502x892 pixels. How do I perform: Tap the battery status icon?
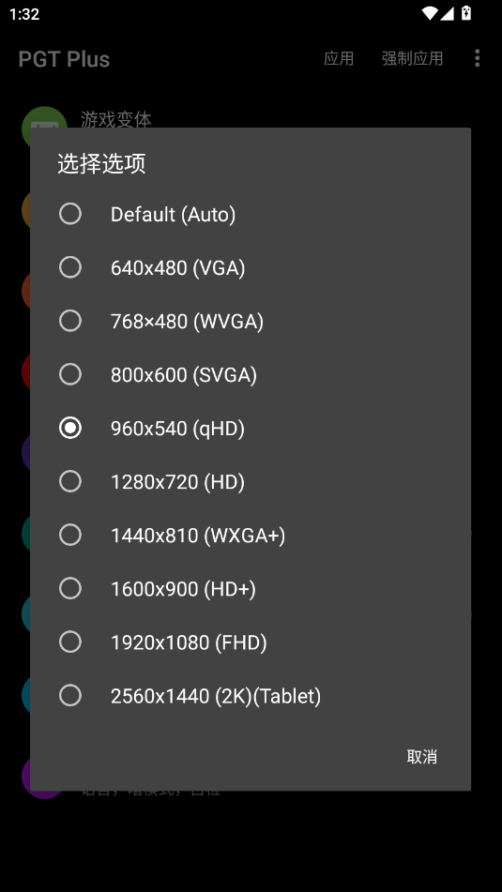click(x=466, y=13)
